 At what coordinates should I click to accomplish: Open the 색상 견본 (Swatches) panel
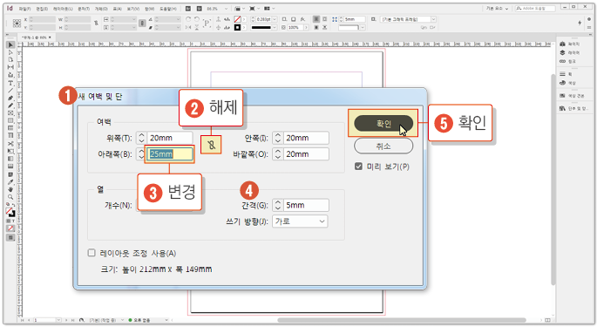click(572, 96)
